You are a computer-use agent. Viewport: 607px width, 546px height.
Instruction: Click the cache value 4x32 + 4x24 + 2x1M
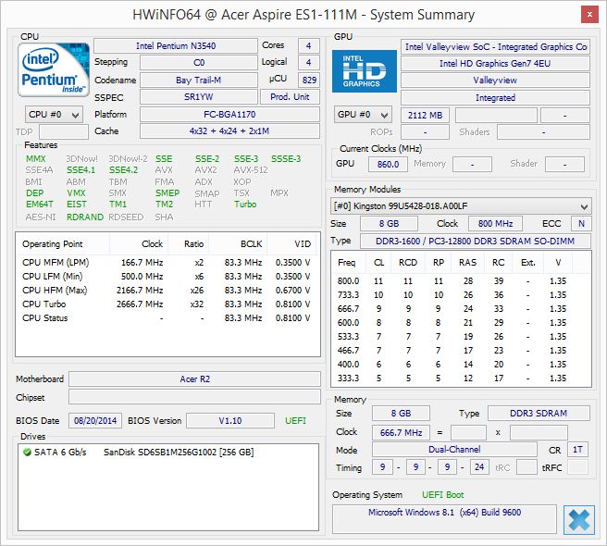[229, 131]
